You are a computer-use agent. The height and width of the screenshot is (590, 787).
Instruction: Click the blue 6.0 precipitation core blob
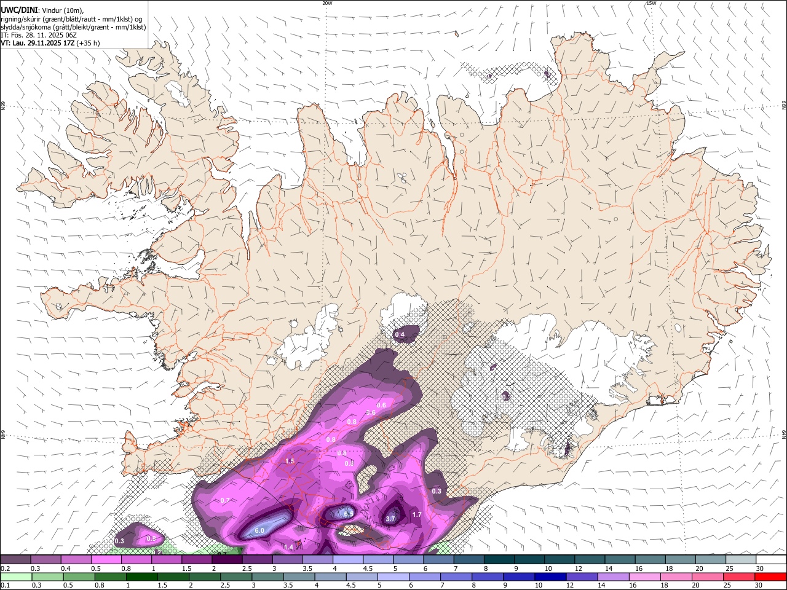264,527
